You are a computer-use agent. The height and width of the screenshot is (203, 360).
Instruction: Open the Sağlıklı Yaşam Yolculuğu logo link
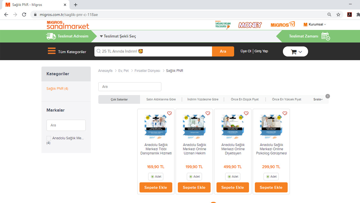coord(223,25)
